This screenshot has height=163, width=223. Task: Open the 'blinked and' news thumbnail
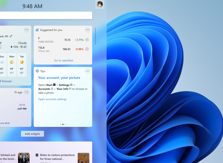pos(24,158)
